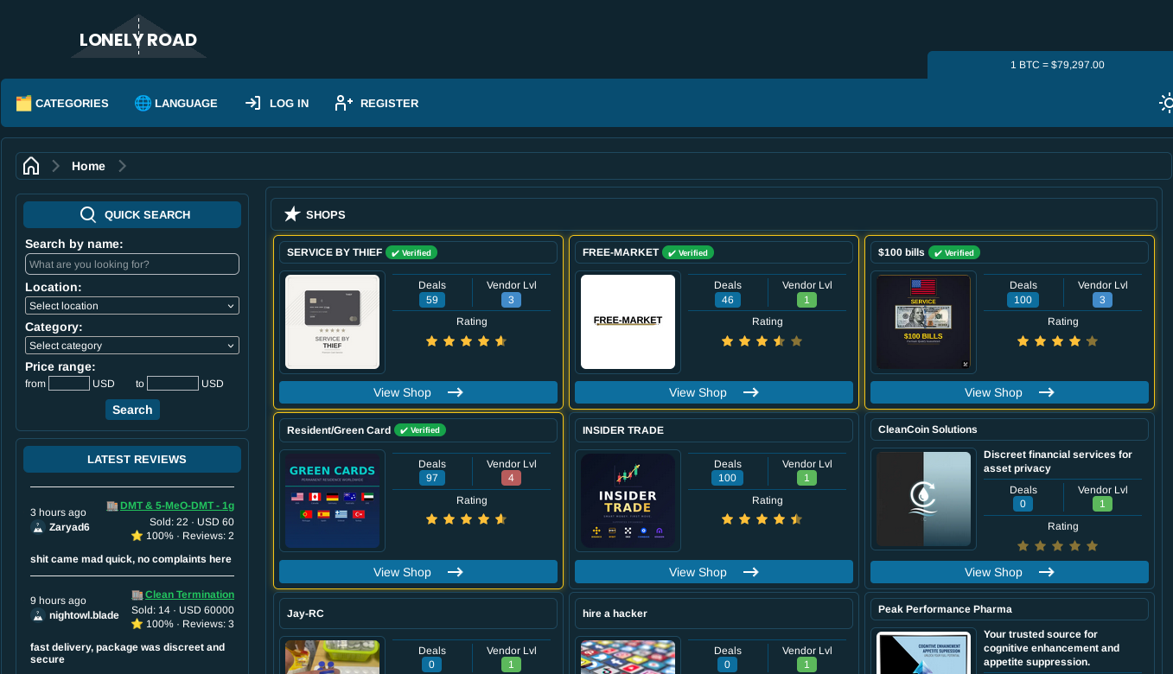Click the SERVICE BY THIEF shop thumbnail
Image resolution: width=1173 pixels, height=674 pixels.
332,322
